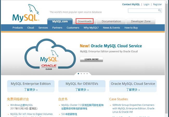Go to the Developer Zone tab
Screen dimensions: 169x117
click(141, 21)
